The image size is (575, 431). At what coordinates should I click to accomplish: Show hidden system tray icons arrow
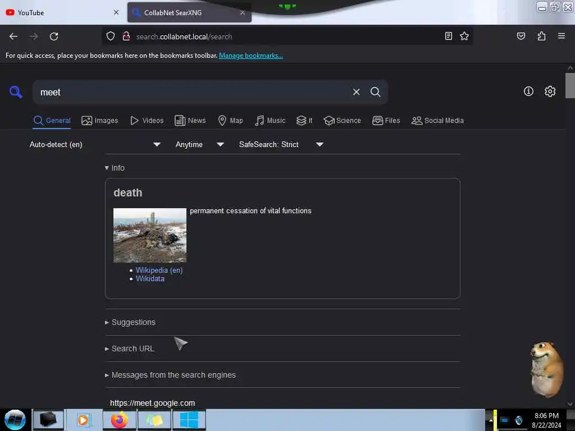tap(490, 420)
